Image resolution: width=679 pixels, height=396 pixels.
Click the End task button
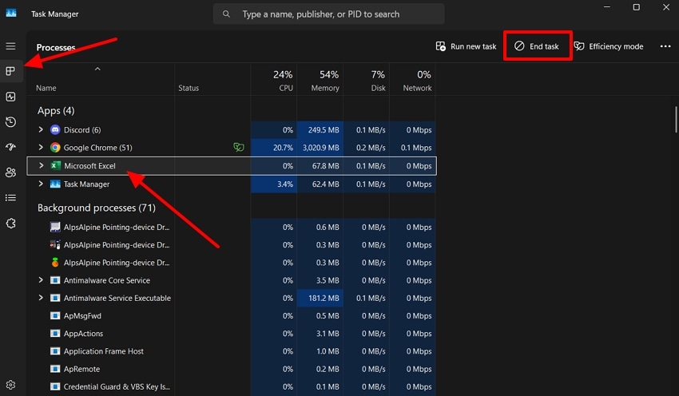(537, 46)
